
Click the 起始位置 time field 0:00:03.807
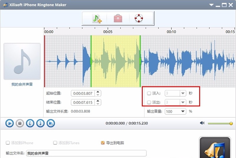83,93
